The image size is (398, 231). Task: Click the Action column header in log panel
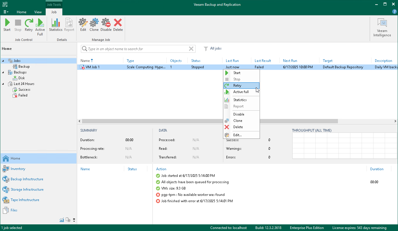[161, 169]
